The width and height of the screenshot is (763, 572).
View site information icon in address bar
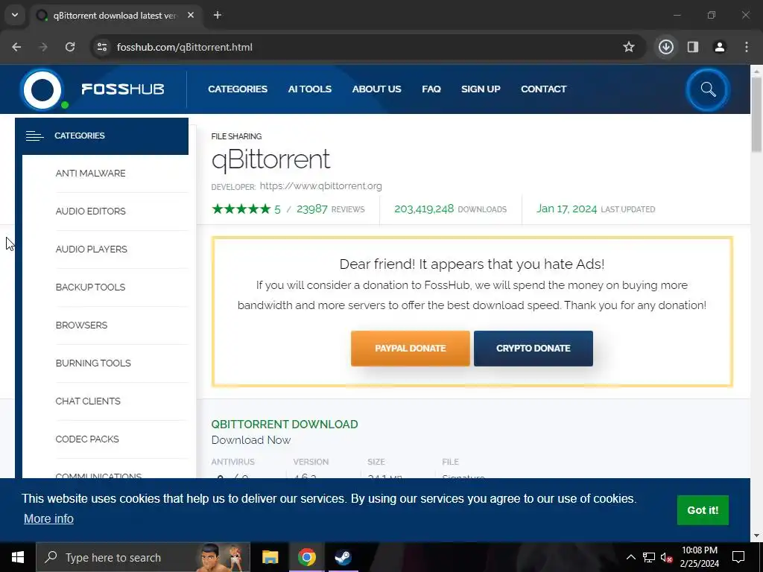pyautogui.click(x=102, y=47)
